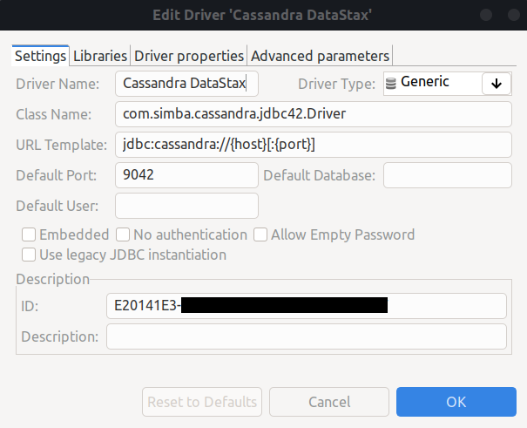Image resolution: width=527 pixels, height=428 pixels.
Task: Click the Default User label
Action: coord(57,206)
